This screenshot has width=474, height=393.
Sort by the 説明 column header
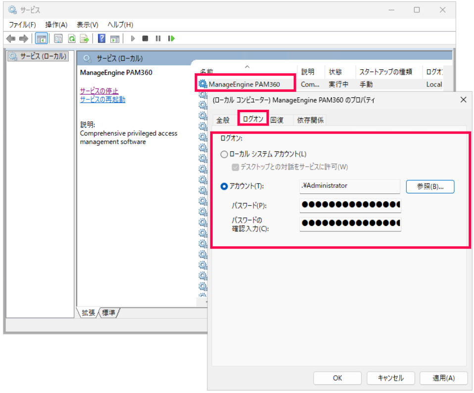coord(311,72)
